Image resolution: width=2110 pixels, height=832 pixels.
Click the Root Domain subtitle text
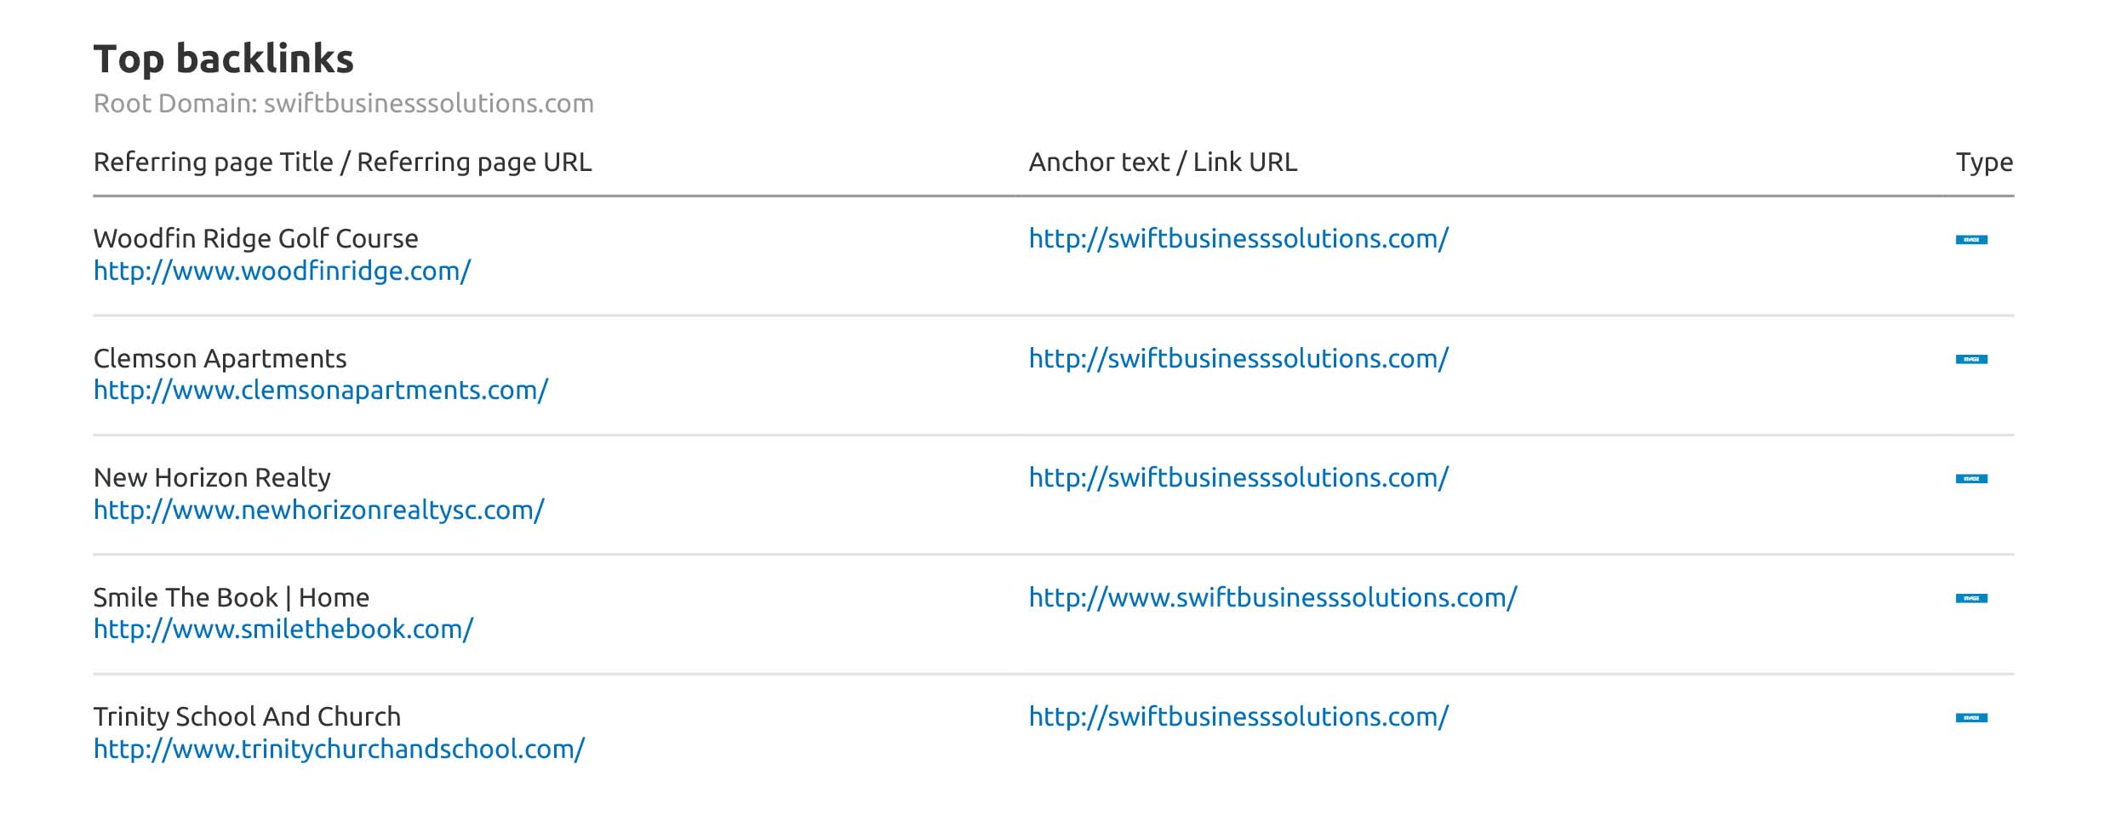point(343,104)
